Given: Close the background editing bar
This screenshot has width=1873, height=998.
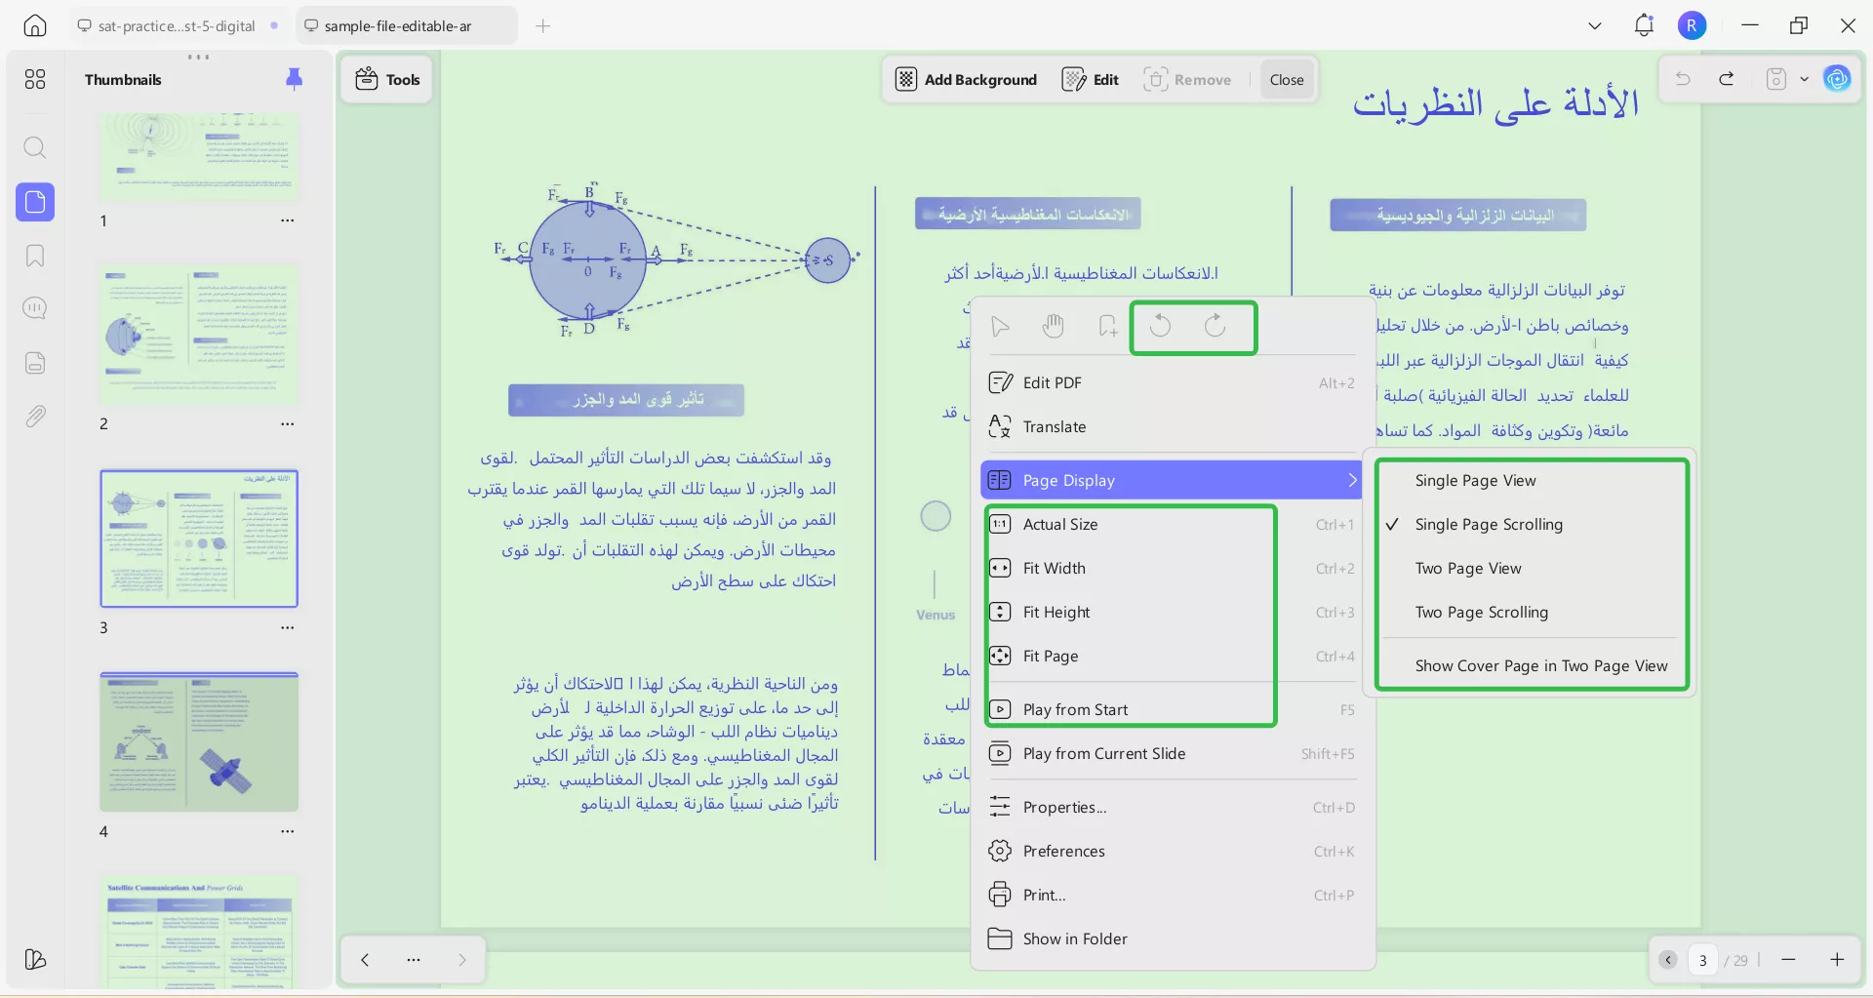Looking at the screenshot, I should click(x=1287, y=79).
